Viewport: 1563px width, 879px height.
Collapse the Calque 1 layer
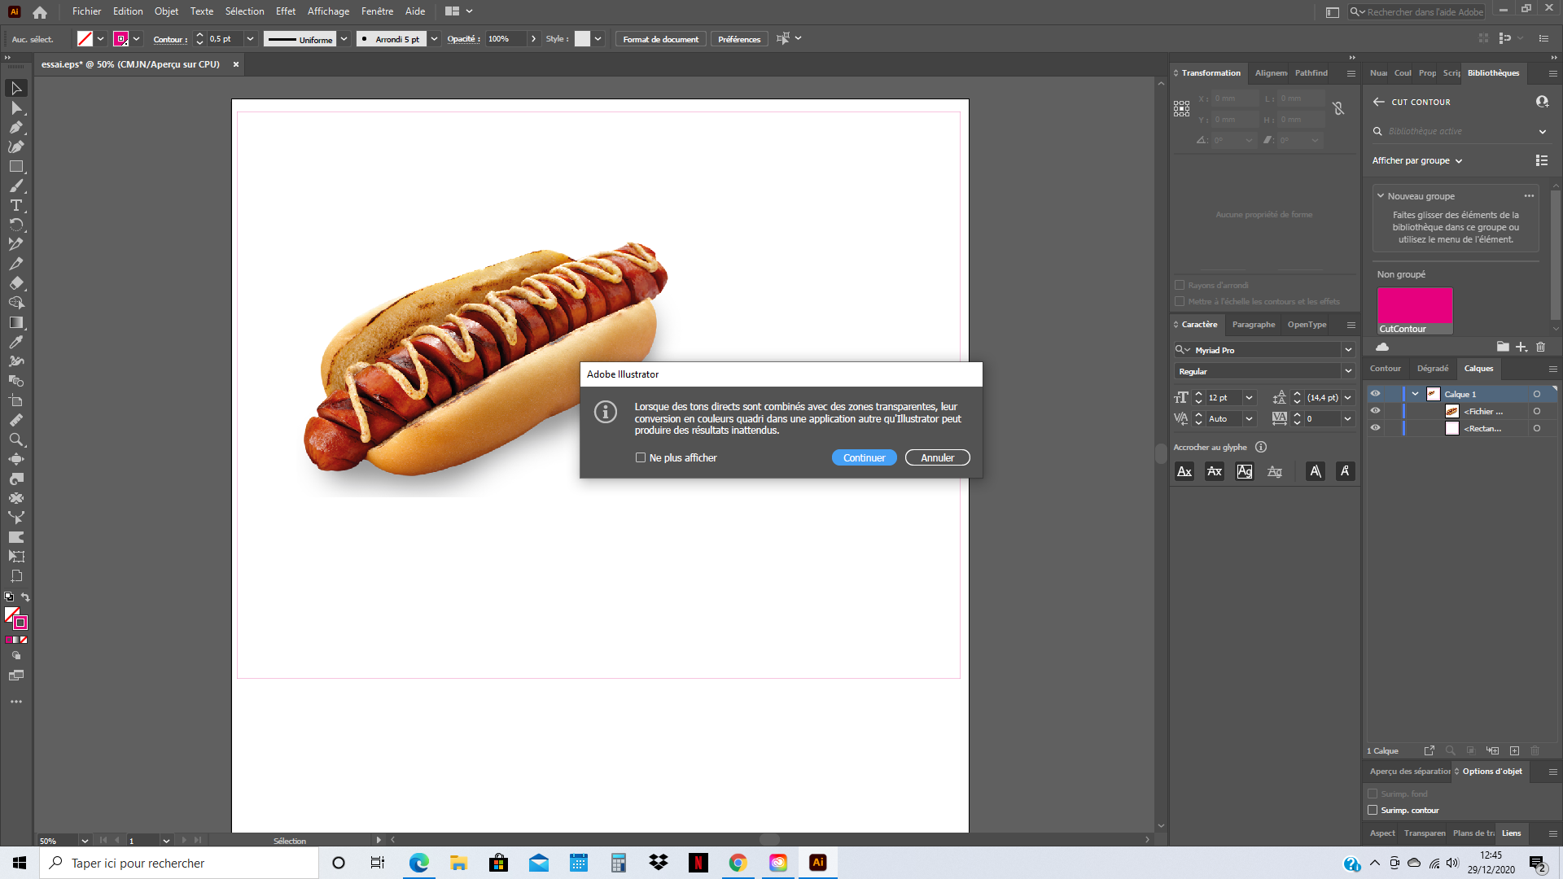point(1415,393)
